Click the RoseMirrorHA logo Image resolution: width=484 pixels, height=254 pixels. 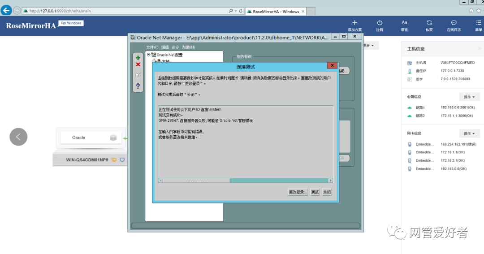pyautogui.click(x=31, y=26)
